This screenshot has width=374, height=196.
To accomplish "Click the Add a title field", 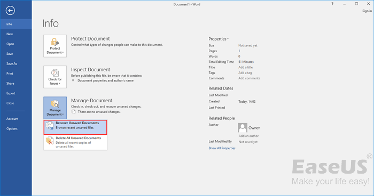I will [x=245, y=67].
